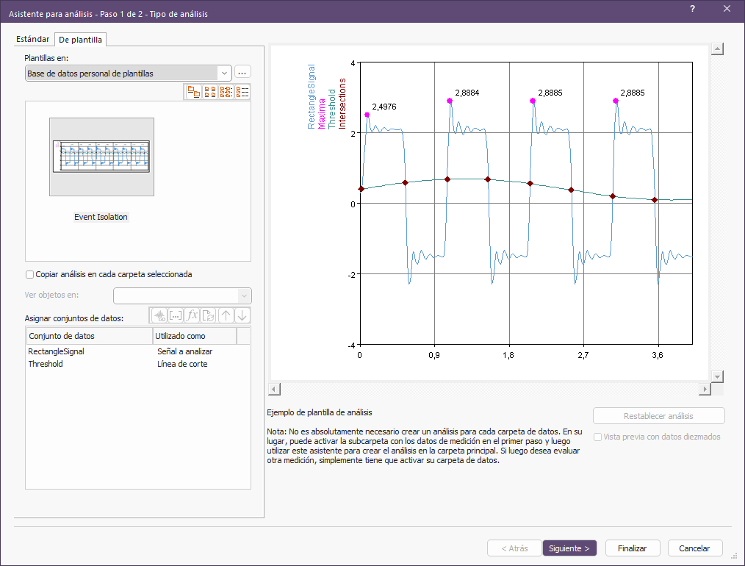Enable Copiar análisis en cada carpeta seleccionada
Viewport: 745px width, 566px height.
30,274
